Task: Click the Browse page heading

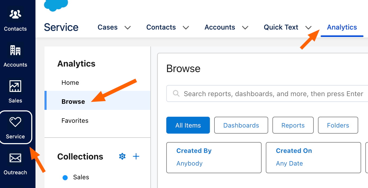Action: click(183, 69)
